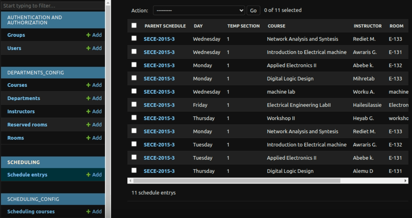Focus the sidebar filter text field
The width and height of the screenshot is (412, 218).
point(53,6)
